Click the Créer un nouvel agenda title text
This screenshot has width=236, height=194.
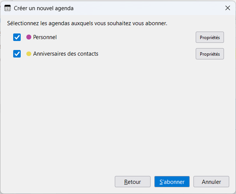43,8
